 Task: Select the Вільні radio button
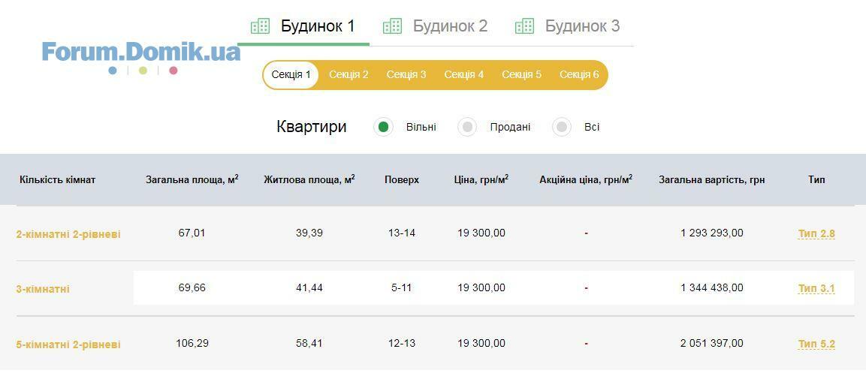[x=383, y=127]
